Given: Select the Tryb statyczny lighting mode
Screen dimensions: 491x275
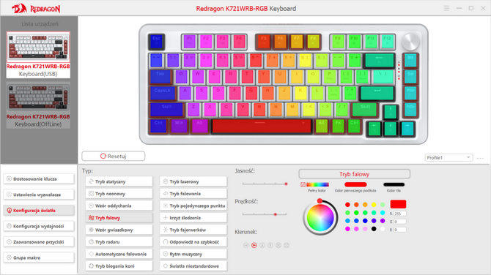Looking at the screenshot, I should pos(119,181).
